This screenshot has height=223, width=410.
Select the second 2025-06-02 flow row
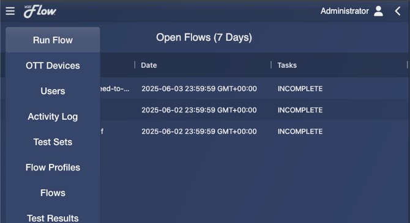254,131
